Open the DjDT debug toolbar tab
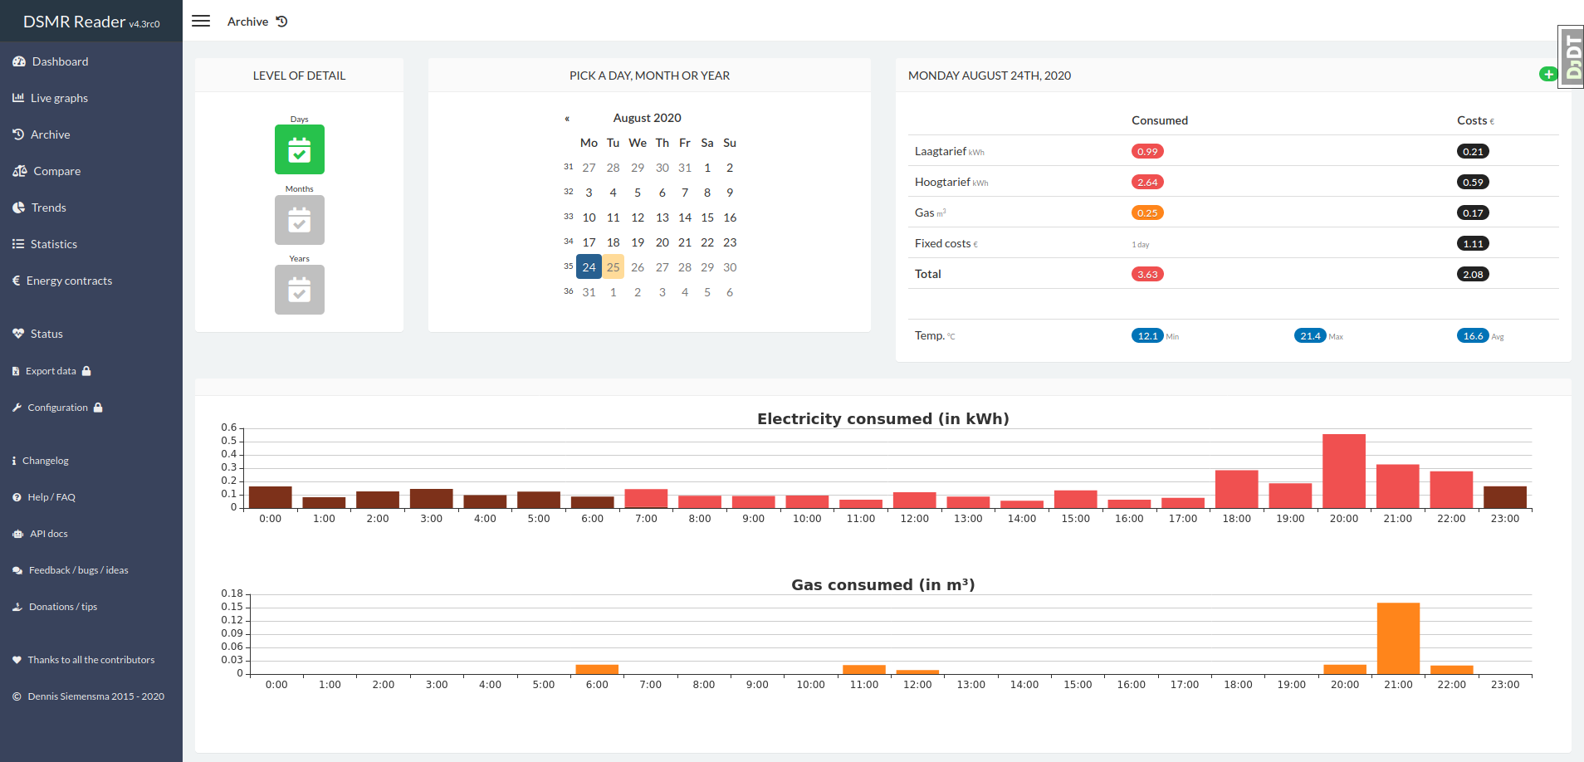Image resolution: width=1584 pixels, height=762 pixels. (x=1572, y=56)
